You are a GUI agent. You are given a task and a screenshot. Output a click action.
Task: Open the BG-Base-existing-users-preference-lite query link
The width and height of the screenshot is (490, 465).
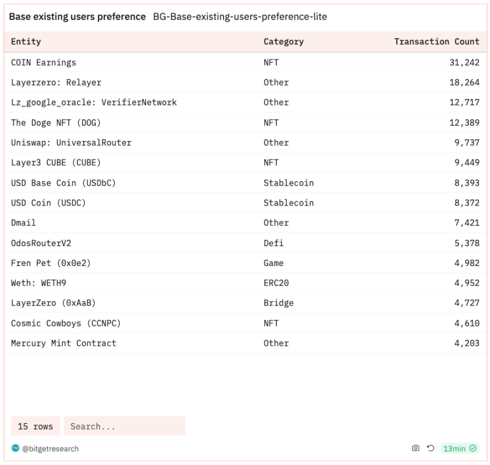(240, 16)
